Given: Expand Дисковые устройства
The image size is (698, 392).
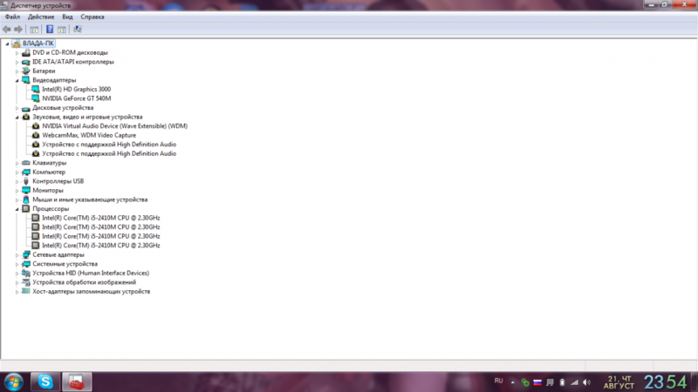Looking at the screenshot, I should pyautogui.click(x=17, y=108).
